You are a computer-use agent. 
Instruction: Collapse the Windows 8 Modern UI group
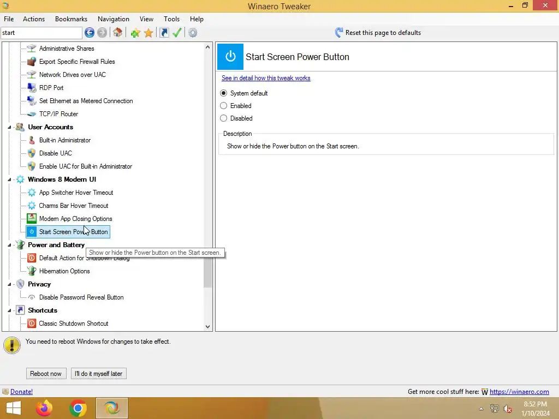coord(10,179)
